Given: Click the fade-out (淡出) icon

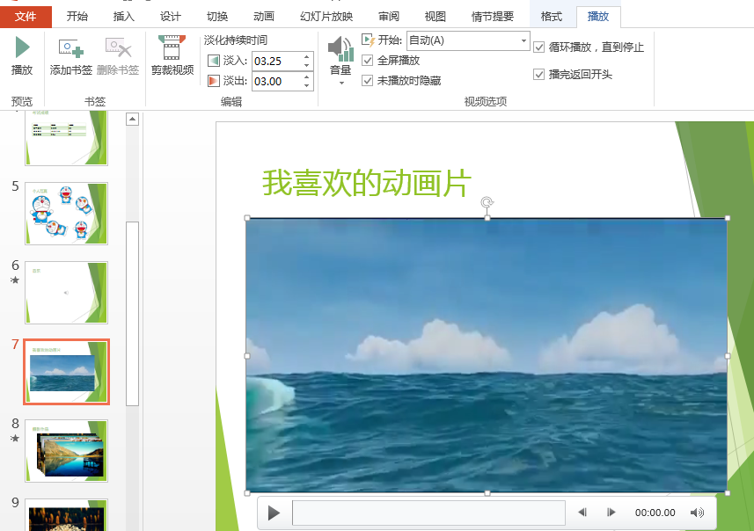Looking at the screenshot, I should click(214, 81).
